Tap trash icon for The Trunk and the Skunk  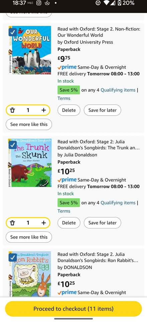pos(12,223)
